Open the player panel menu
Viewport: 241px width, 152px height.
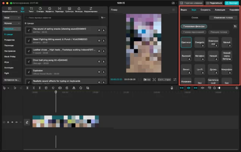174,10
